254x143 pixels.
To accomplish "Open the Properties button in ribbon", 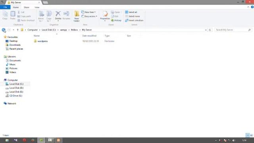I will pyautogui.click(x=105, y=16).
